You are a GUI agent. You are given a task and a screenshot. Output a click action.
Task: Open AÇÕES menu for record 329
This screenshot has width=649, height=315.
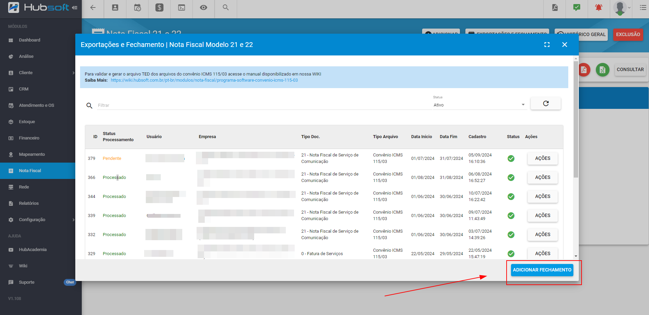point(543,253)
